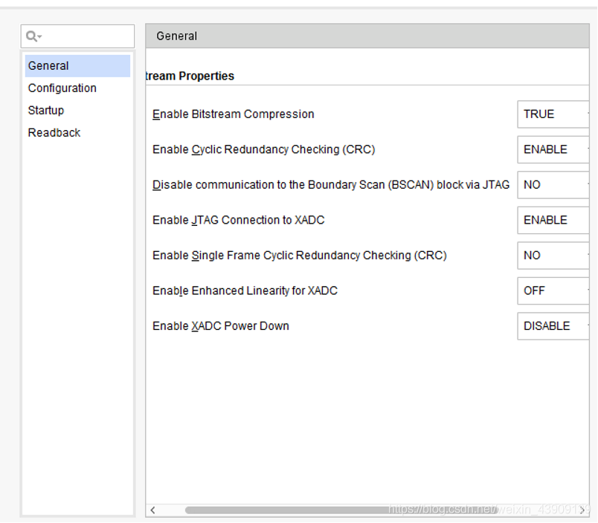Click 'Enable Cyclic Redundancy Checking (CRC)' label
The height and width of the screenshot is (523, 598).
pos(264,149)
